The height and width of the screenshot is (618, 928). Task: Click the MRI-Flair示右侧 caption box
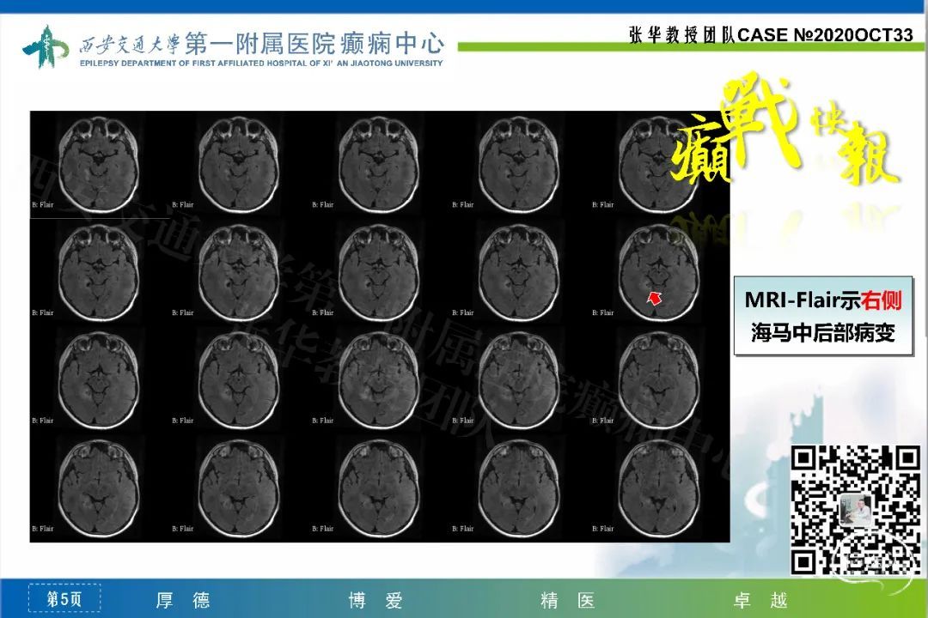point(823,316)
